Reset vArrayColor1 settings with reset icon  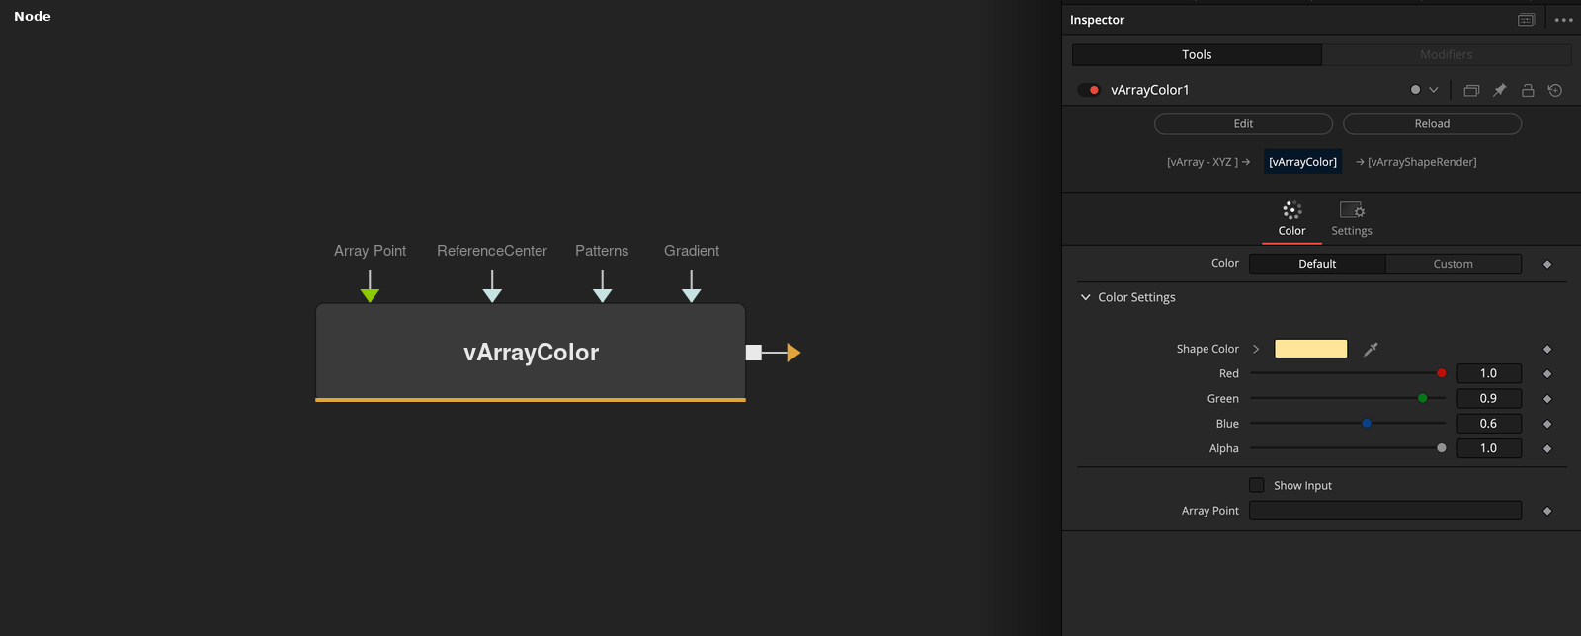[x=1555, y=90]
